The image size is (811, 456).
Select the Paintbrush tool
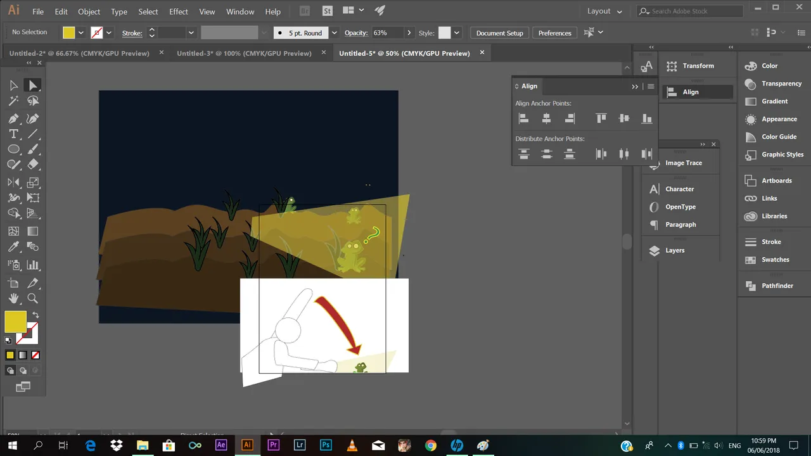click(33, 149)
